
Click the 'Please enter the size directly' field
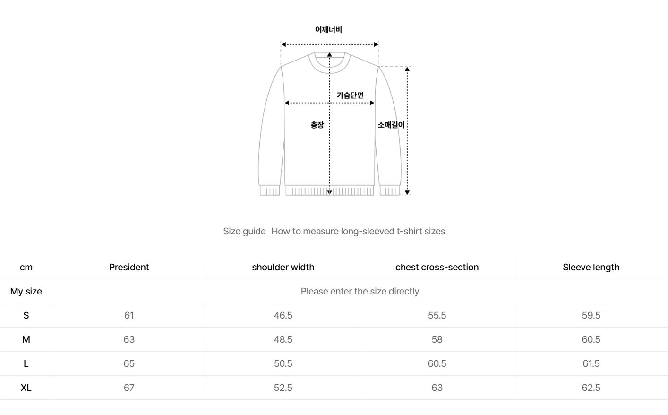click(360, 291)
